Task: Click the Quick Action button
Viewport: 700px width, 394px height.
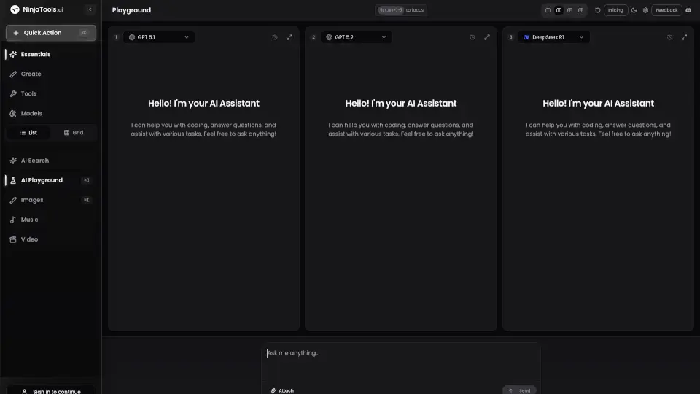Action: (50, 33)
